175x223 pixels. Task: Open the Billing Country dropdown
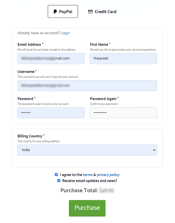[x=87, y=150]
